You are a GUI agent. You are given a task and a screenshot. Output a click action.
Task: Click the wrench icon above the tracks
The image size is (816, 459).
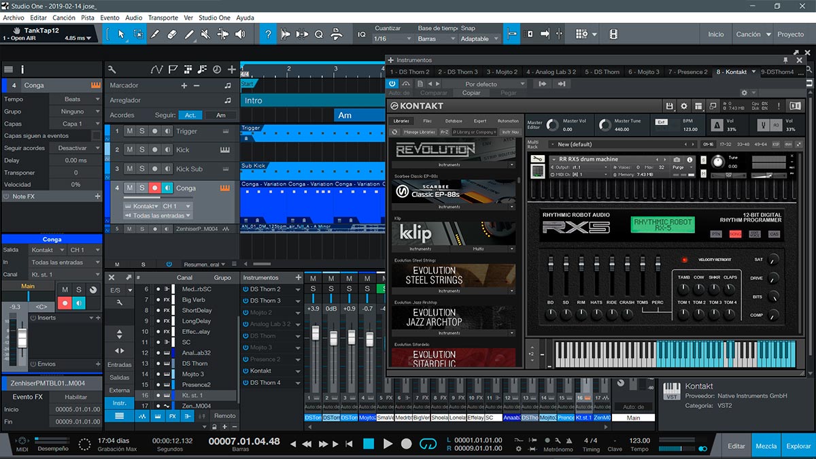pos(112,69)
